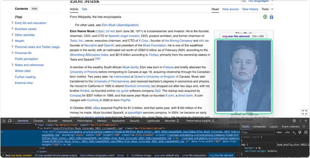Expand Early life and education chevron
The image size is (310, 158).
pos(12,23)
